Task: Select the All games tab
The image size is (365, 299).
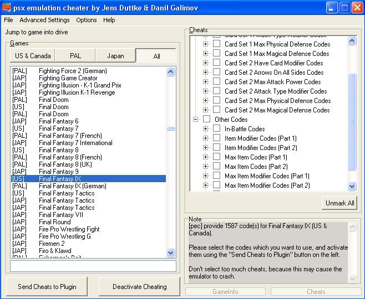Action: (x=156, y=56)
